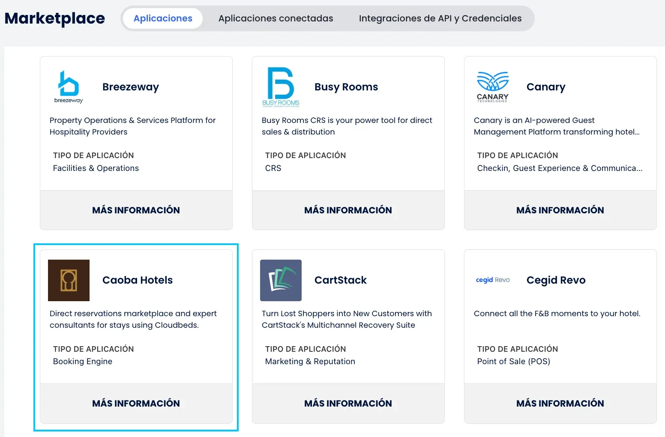
Task: Open Más información for Cegid Revo
Action: 560,403
